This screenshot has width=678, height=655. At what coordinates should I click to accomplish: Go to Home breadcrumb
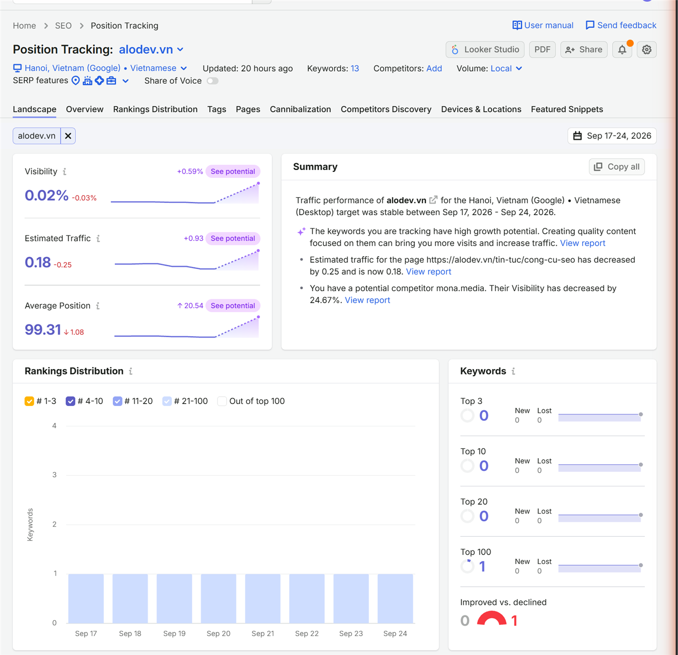click(24, 26)
